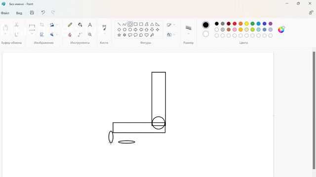Viewport: 316px width, 177px height.
Task: Click the Flip image icon
Action: coord(52,34)
